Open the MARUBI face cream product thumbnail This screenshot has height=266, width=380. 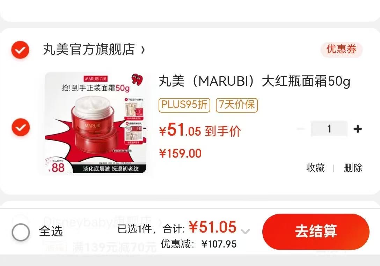click(x=95, y=123)
